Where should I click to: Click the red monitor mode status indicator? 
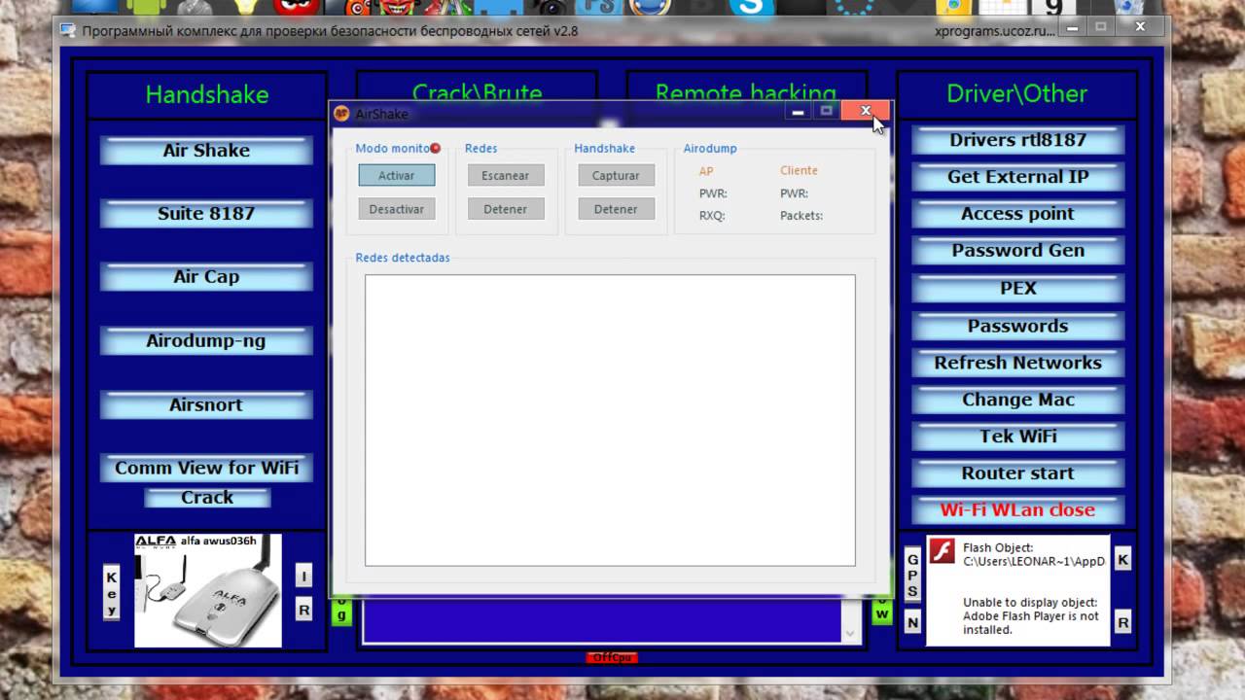click(436, 149)
